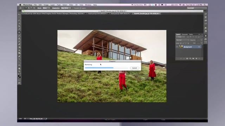Image resolution: width=225 pixels, height=126 pixels.
Task: Open the Select menu
Action: coord(65,5)
